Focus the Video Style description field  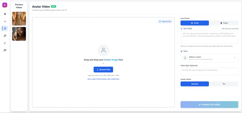(x=209, y=71)
